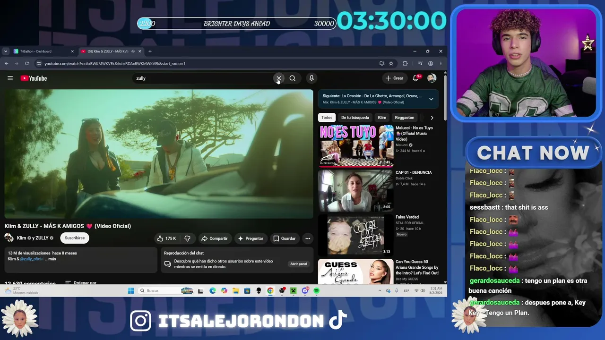Viewport: 605px width, 340px height.
Task: Open Microsoft Edge from the taskbar
Action: click(x=212, y=290)
